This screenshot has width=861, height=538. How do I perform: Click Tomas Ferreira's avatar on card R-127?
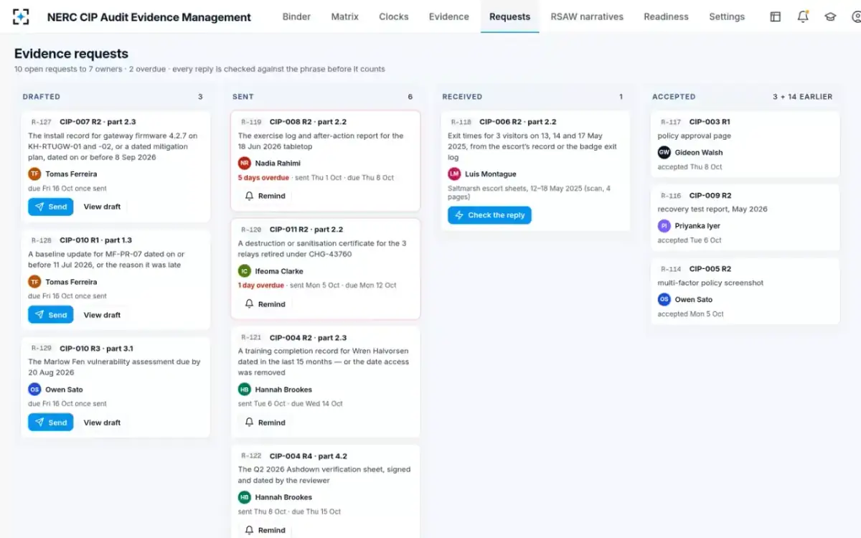click(x=34, y=174)
